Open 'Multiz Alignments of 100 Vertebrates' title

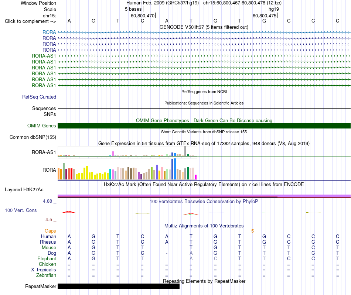[x=204, y=226]
